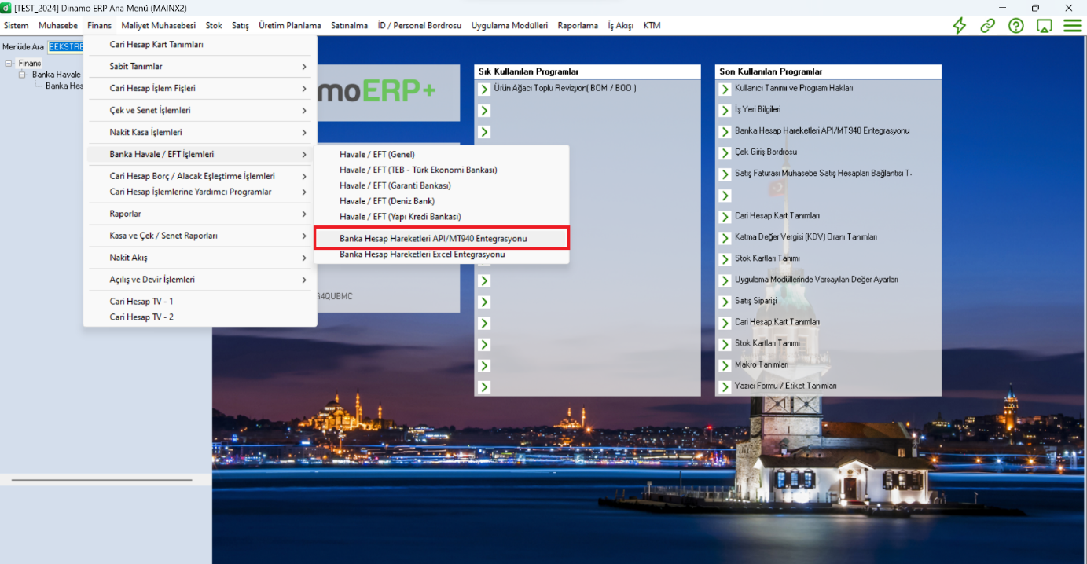Screen dimensions: 1087x564
Task: Click the arrow icon beside Ürün Ağacı Toplu Revizyon
Action: 484,89
